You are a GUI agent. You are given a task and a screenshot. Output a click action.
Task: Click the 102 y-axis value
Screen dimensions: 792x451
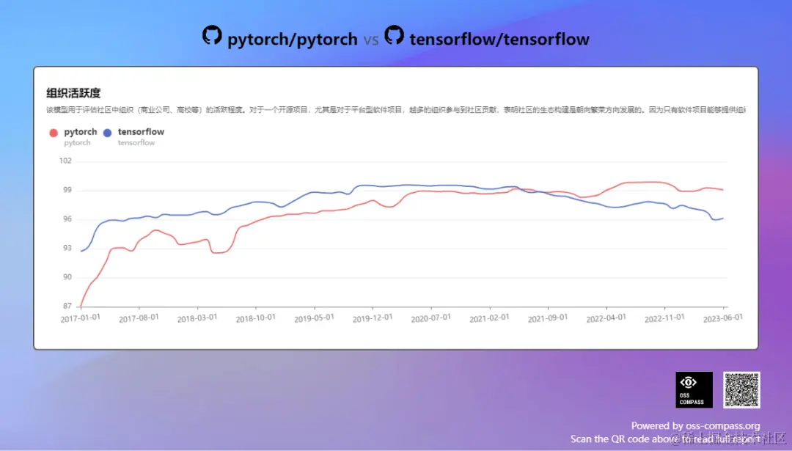coord(66,161)
